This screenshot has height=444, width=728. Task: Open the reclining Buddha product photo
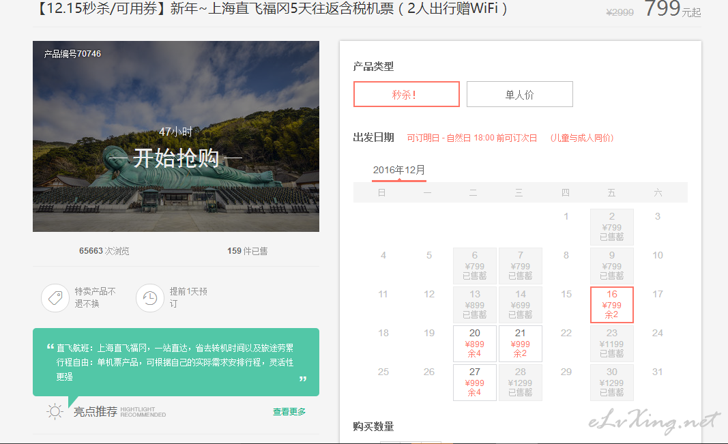point(176,136)
